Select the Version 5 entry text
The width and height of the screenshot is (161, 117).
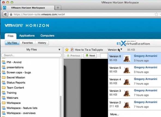coord(115,68)
